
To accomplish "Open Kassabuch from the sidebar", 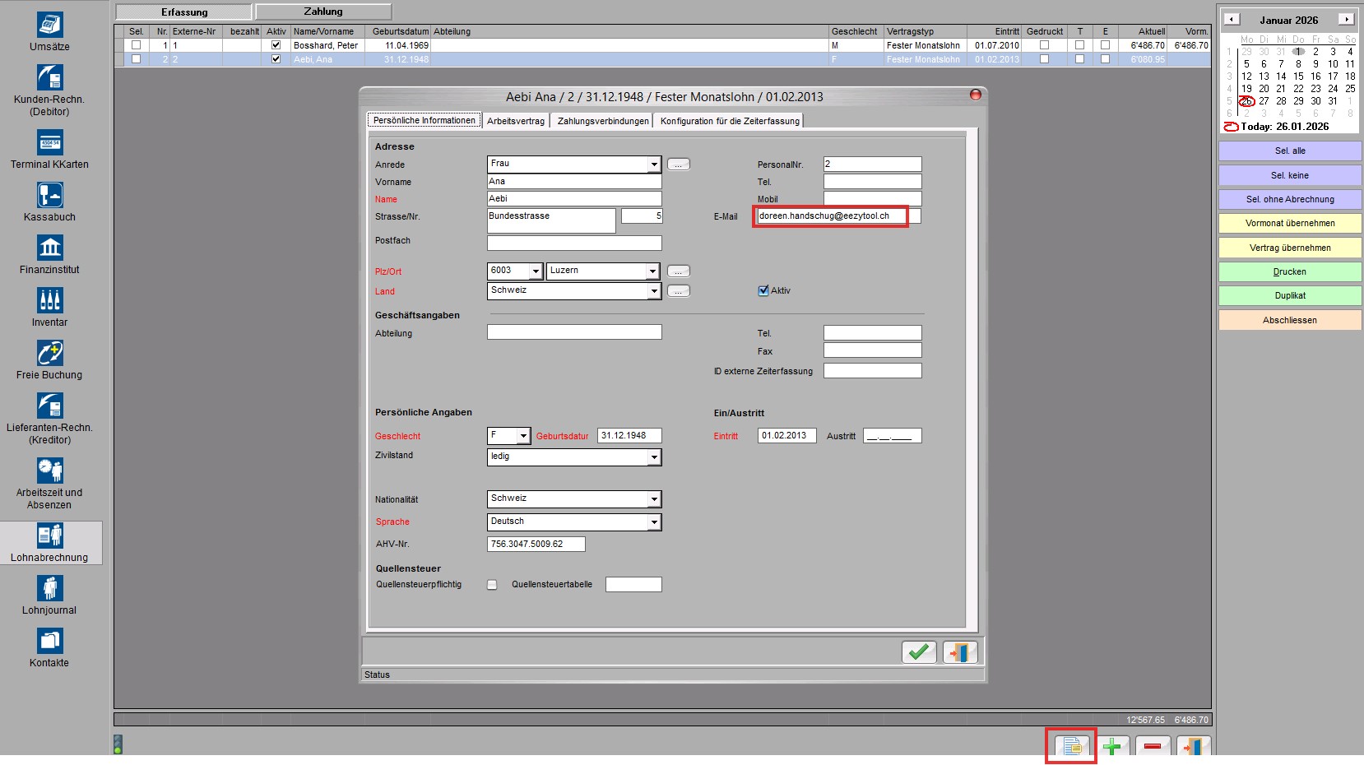I will click(x=49, y=196).
